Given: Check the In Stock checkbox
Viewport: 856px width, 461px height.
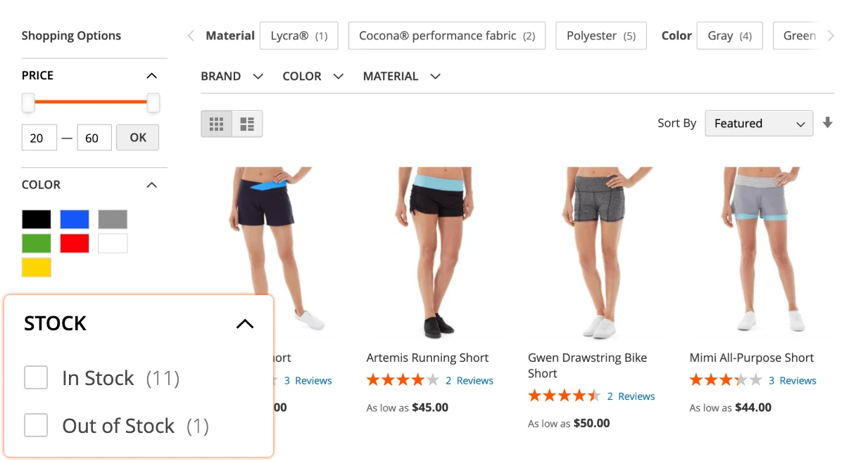Looking at the screenshot, I should point(36,377).
